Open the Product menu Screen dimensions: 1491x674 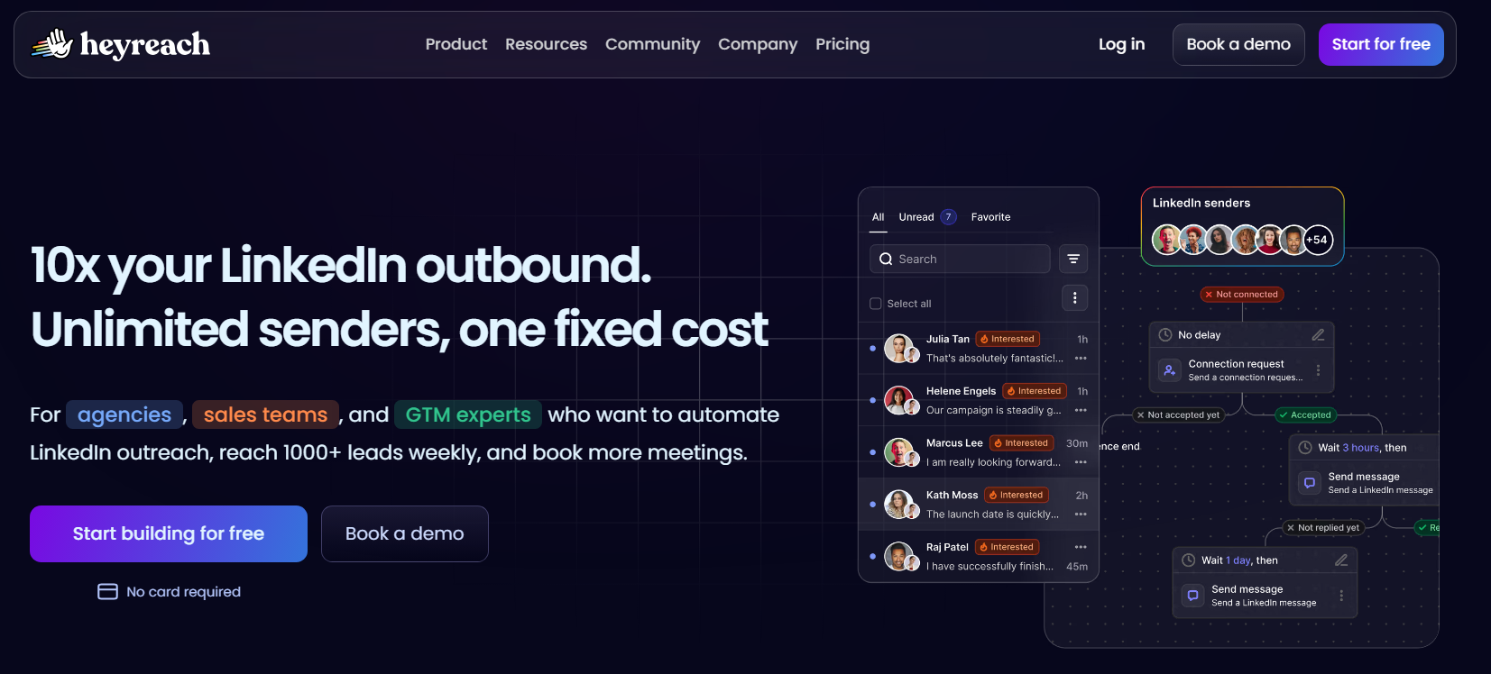(456, 44)
